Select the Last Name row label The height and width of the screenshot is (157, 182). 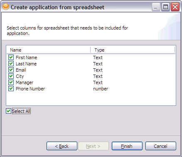[26, 64]
